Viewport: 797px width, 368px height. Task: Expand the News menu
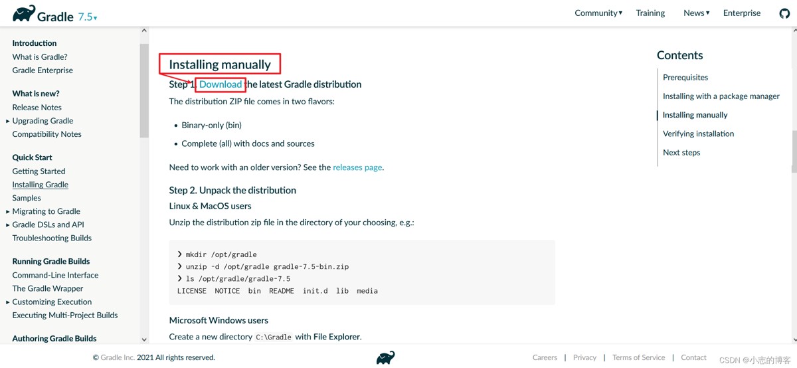point(696,13)
